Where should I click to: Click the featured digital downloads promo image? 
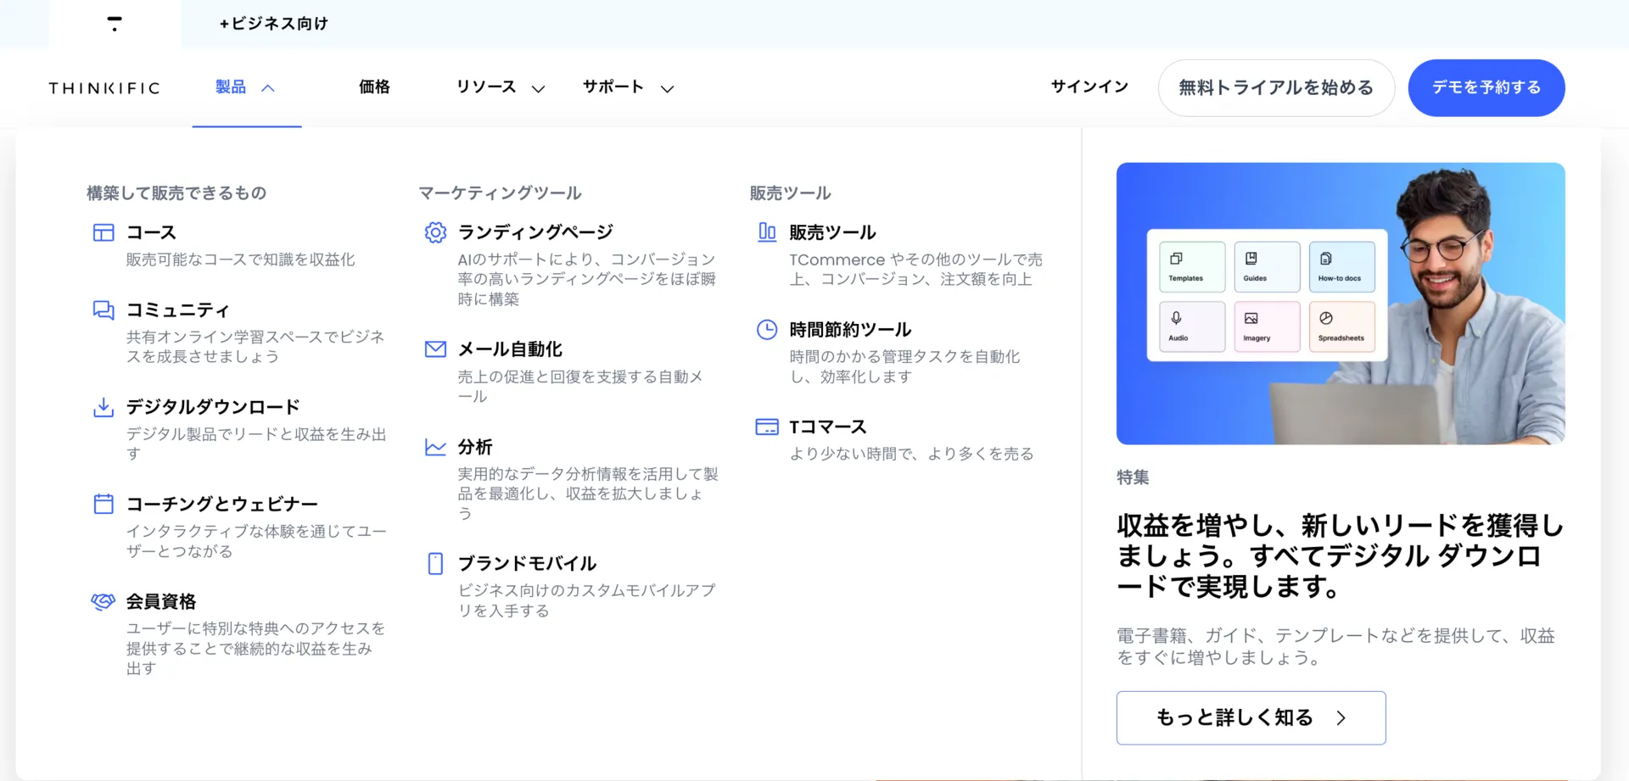(1341, 304)
